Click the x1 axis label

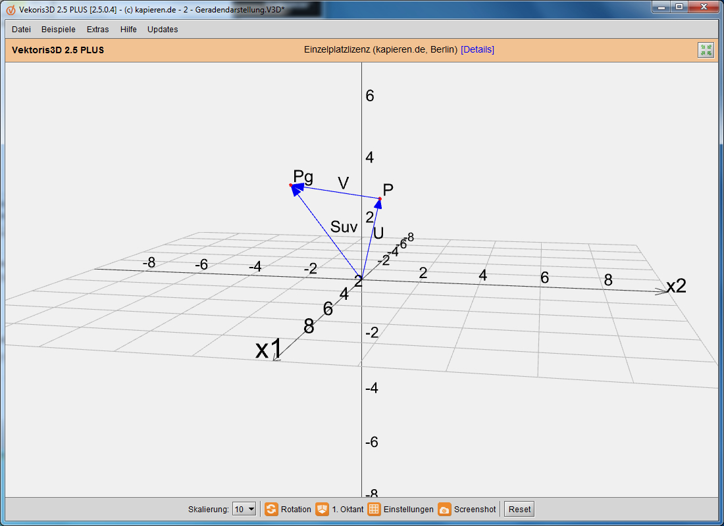click(269, 348)
